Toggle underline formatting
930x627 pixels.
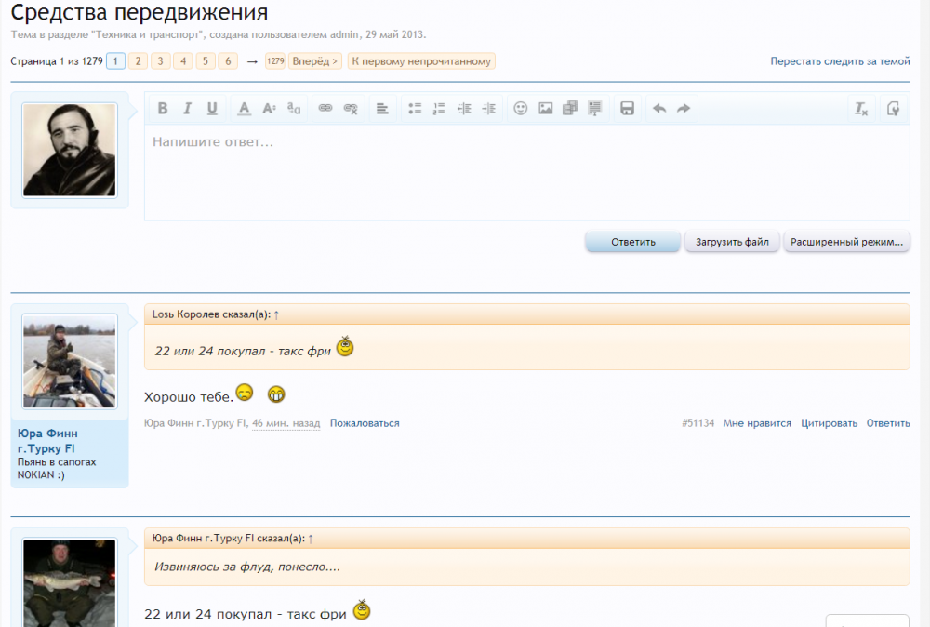click(x=212, y=109)
